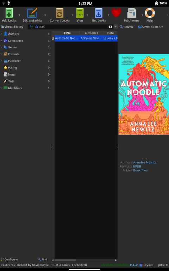
Task: Toggle full text search FT icon
Action: 31,27
